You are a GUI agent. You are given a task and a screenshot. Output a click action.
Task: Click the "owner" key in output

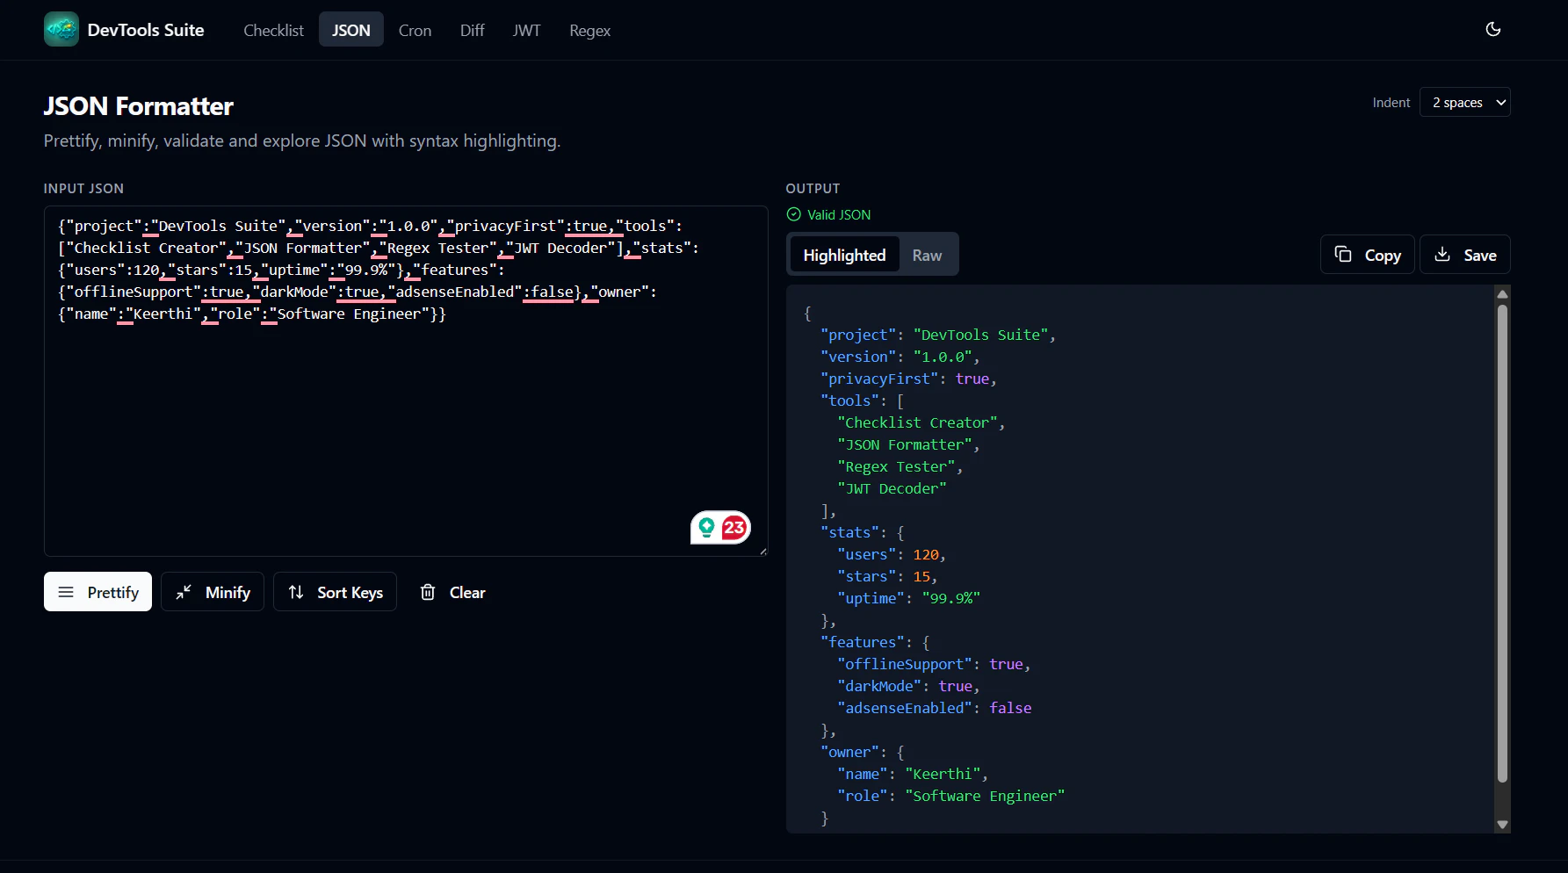(849, 752)
